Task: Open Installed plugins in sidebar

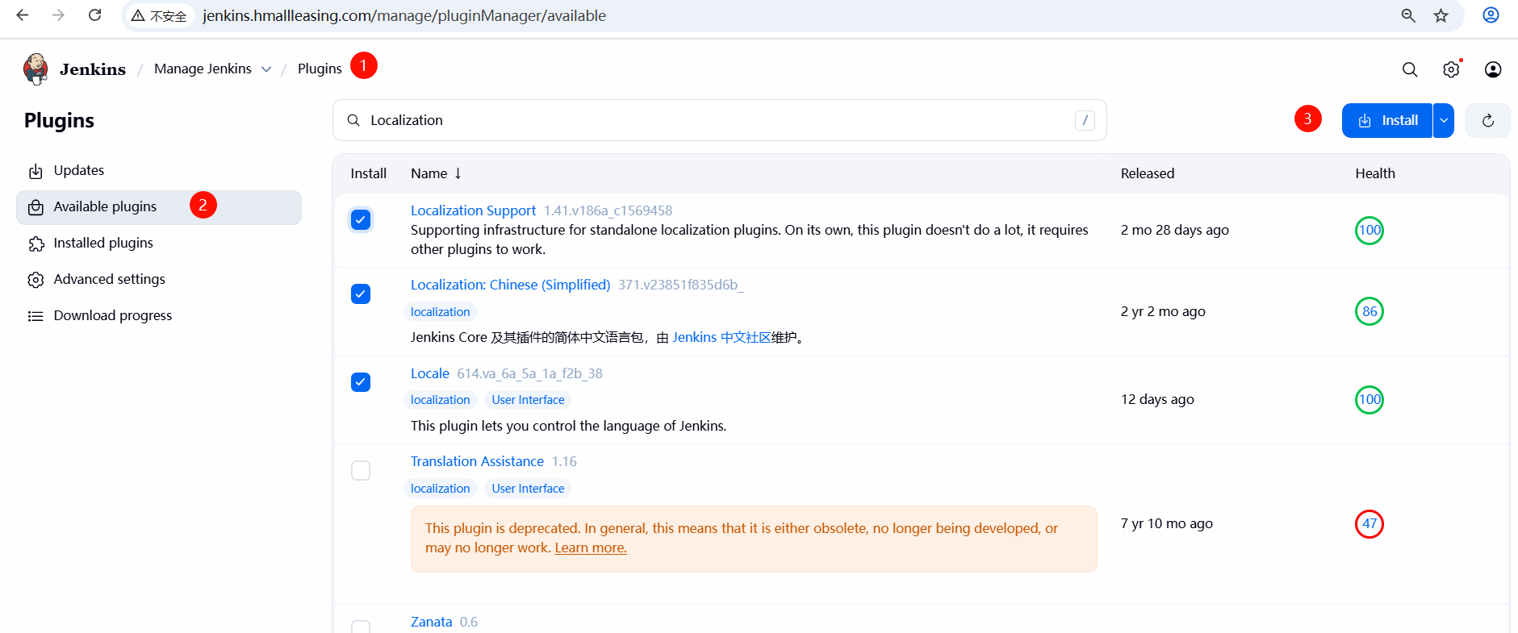Action: (102, 243)
